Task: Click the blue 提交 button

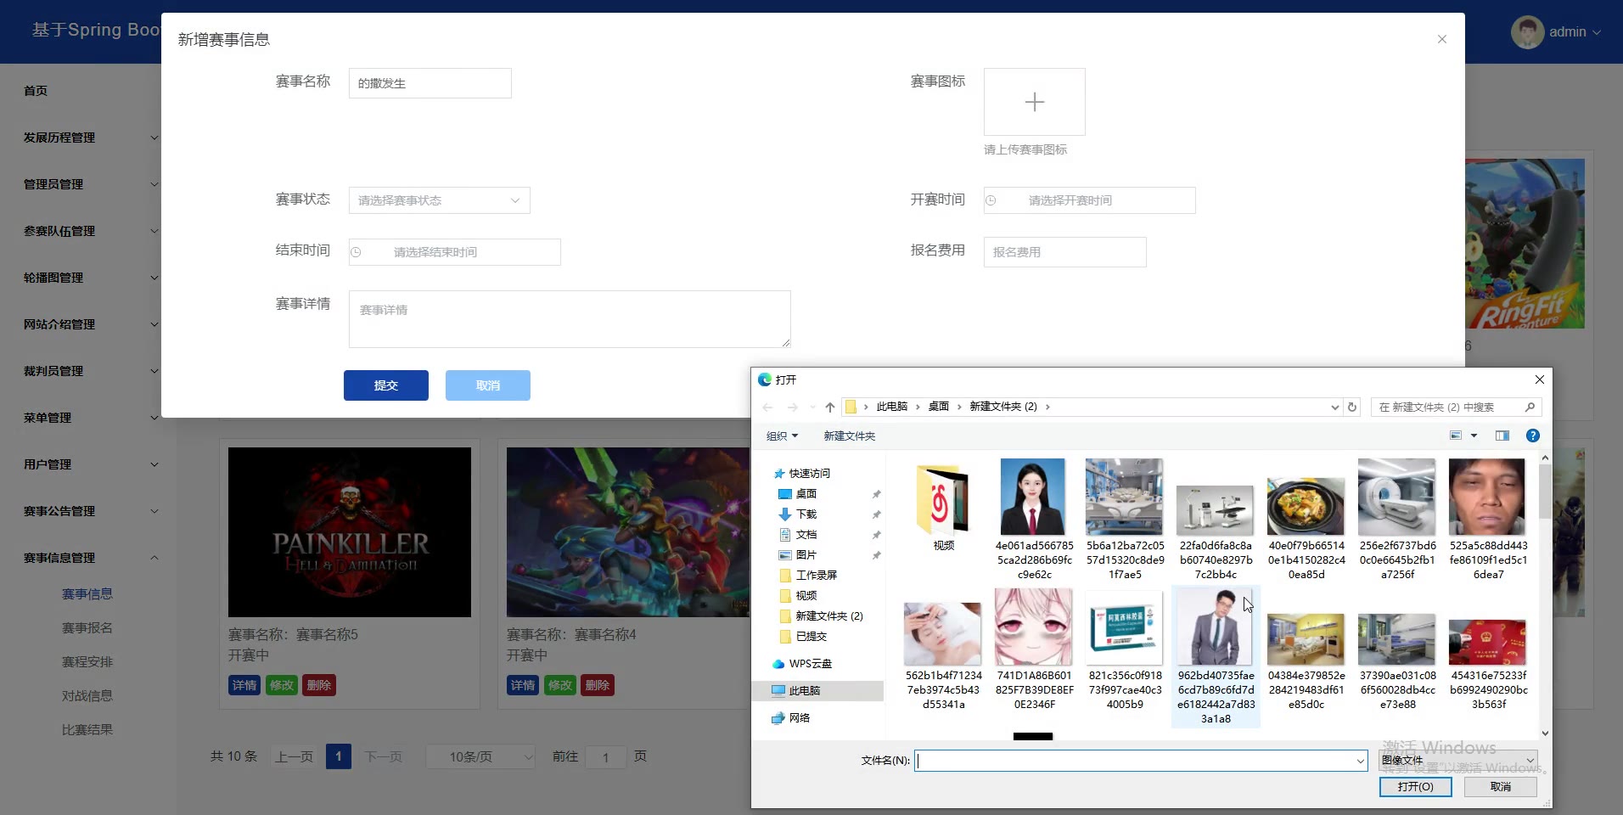Action: 385,385
